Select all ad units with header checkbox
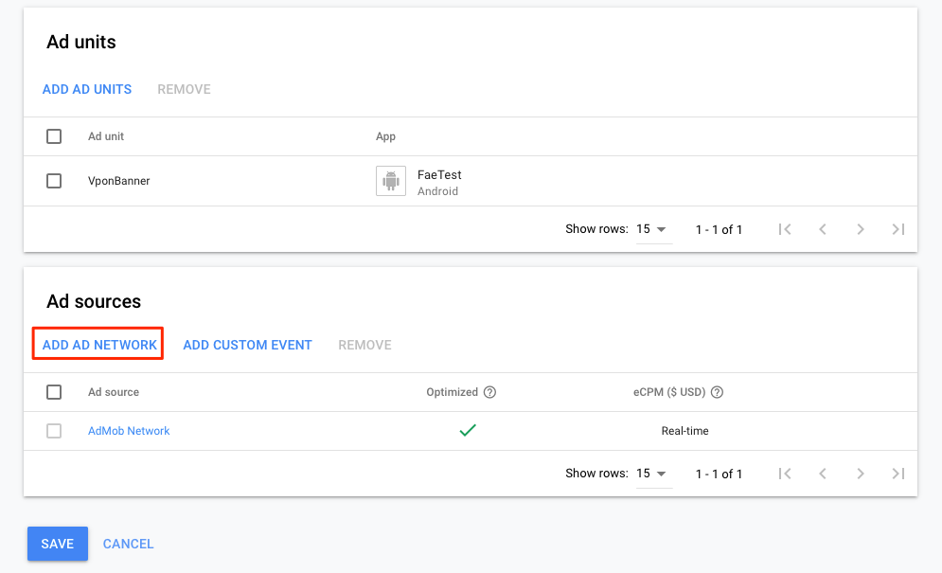Screen dimensions: 942x573 tap(54, 136)
